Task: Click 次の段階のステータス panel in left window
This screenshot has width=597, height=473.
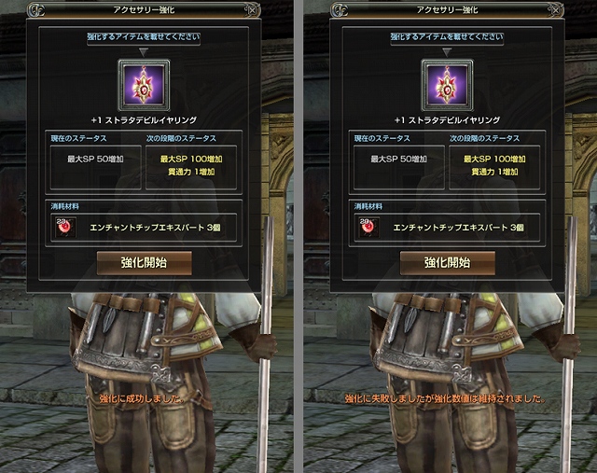Action: [x=191, y=167]
